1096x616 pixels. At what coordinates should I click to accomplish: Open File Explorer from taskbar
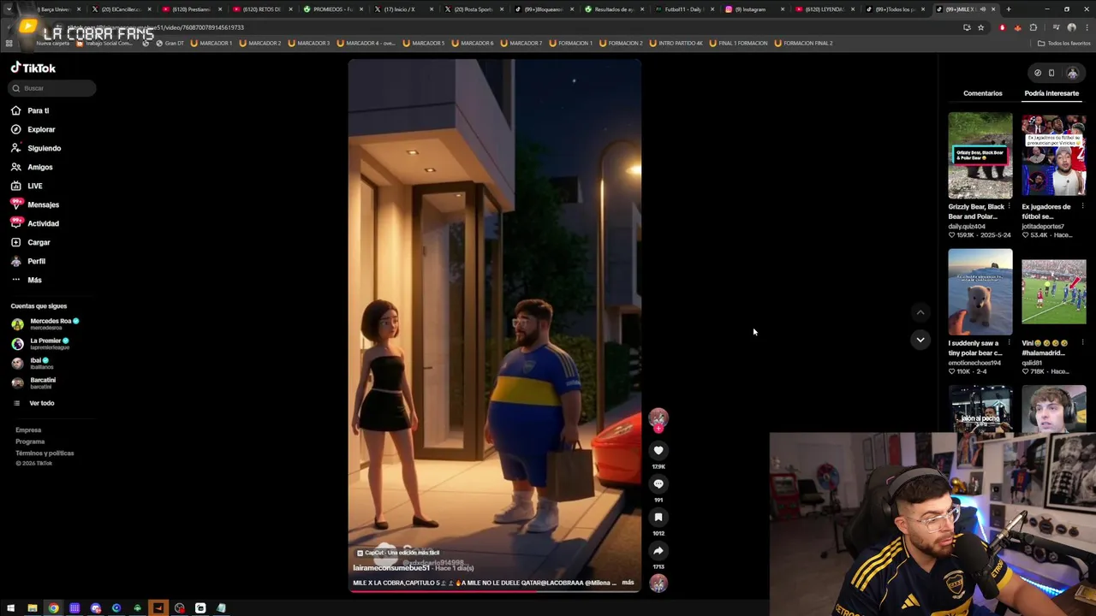pyautogui.click(x=32, y=608)
